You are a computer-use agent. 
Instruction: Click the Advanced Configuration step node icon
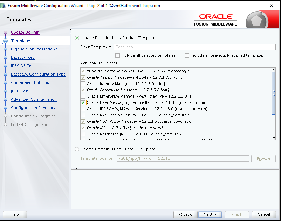5,100
